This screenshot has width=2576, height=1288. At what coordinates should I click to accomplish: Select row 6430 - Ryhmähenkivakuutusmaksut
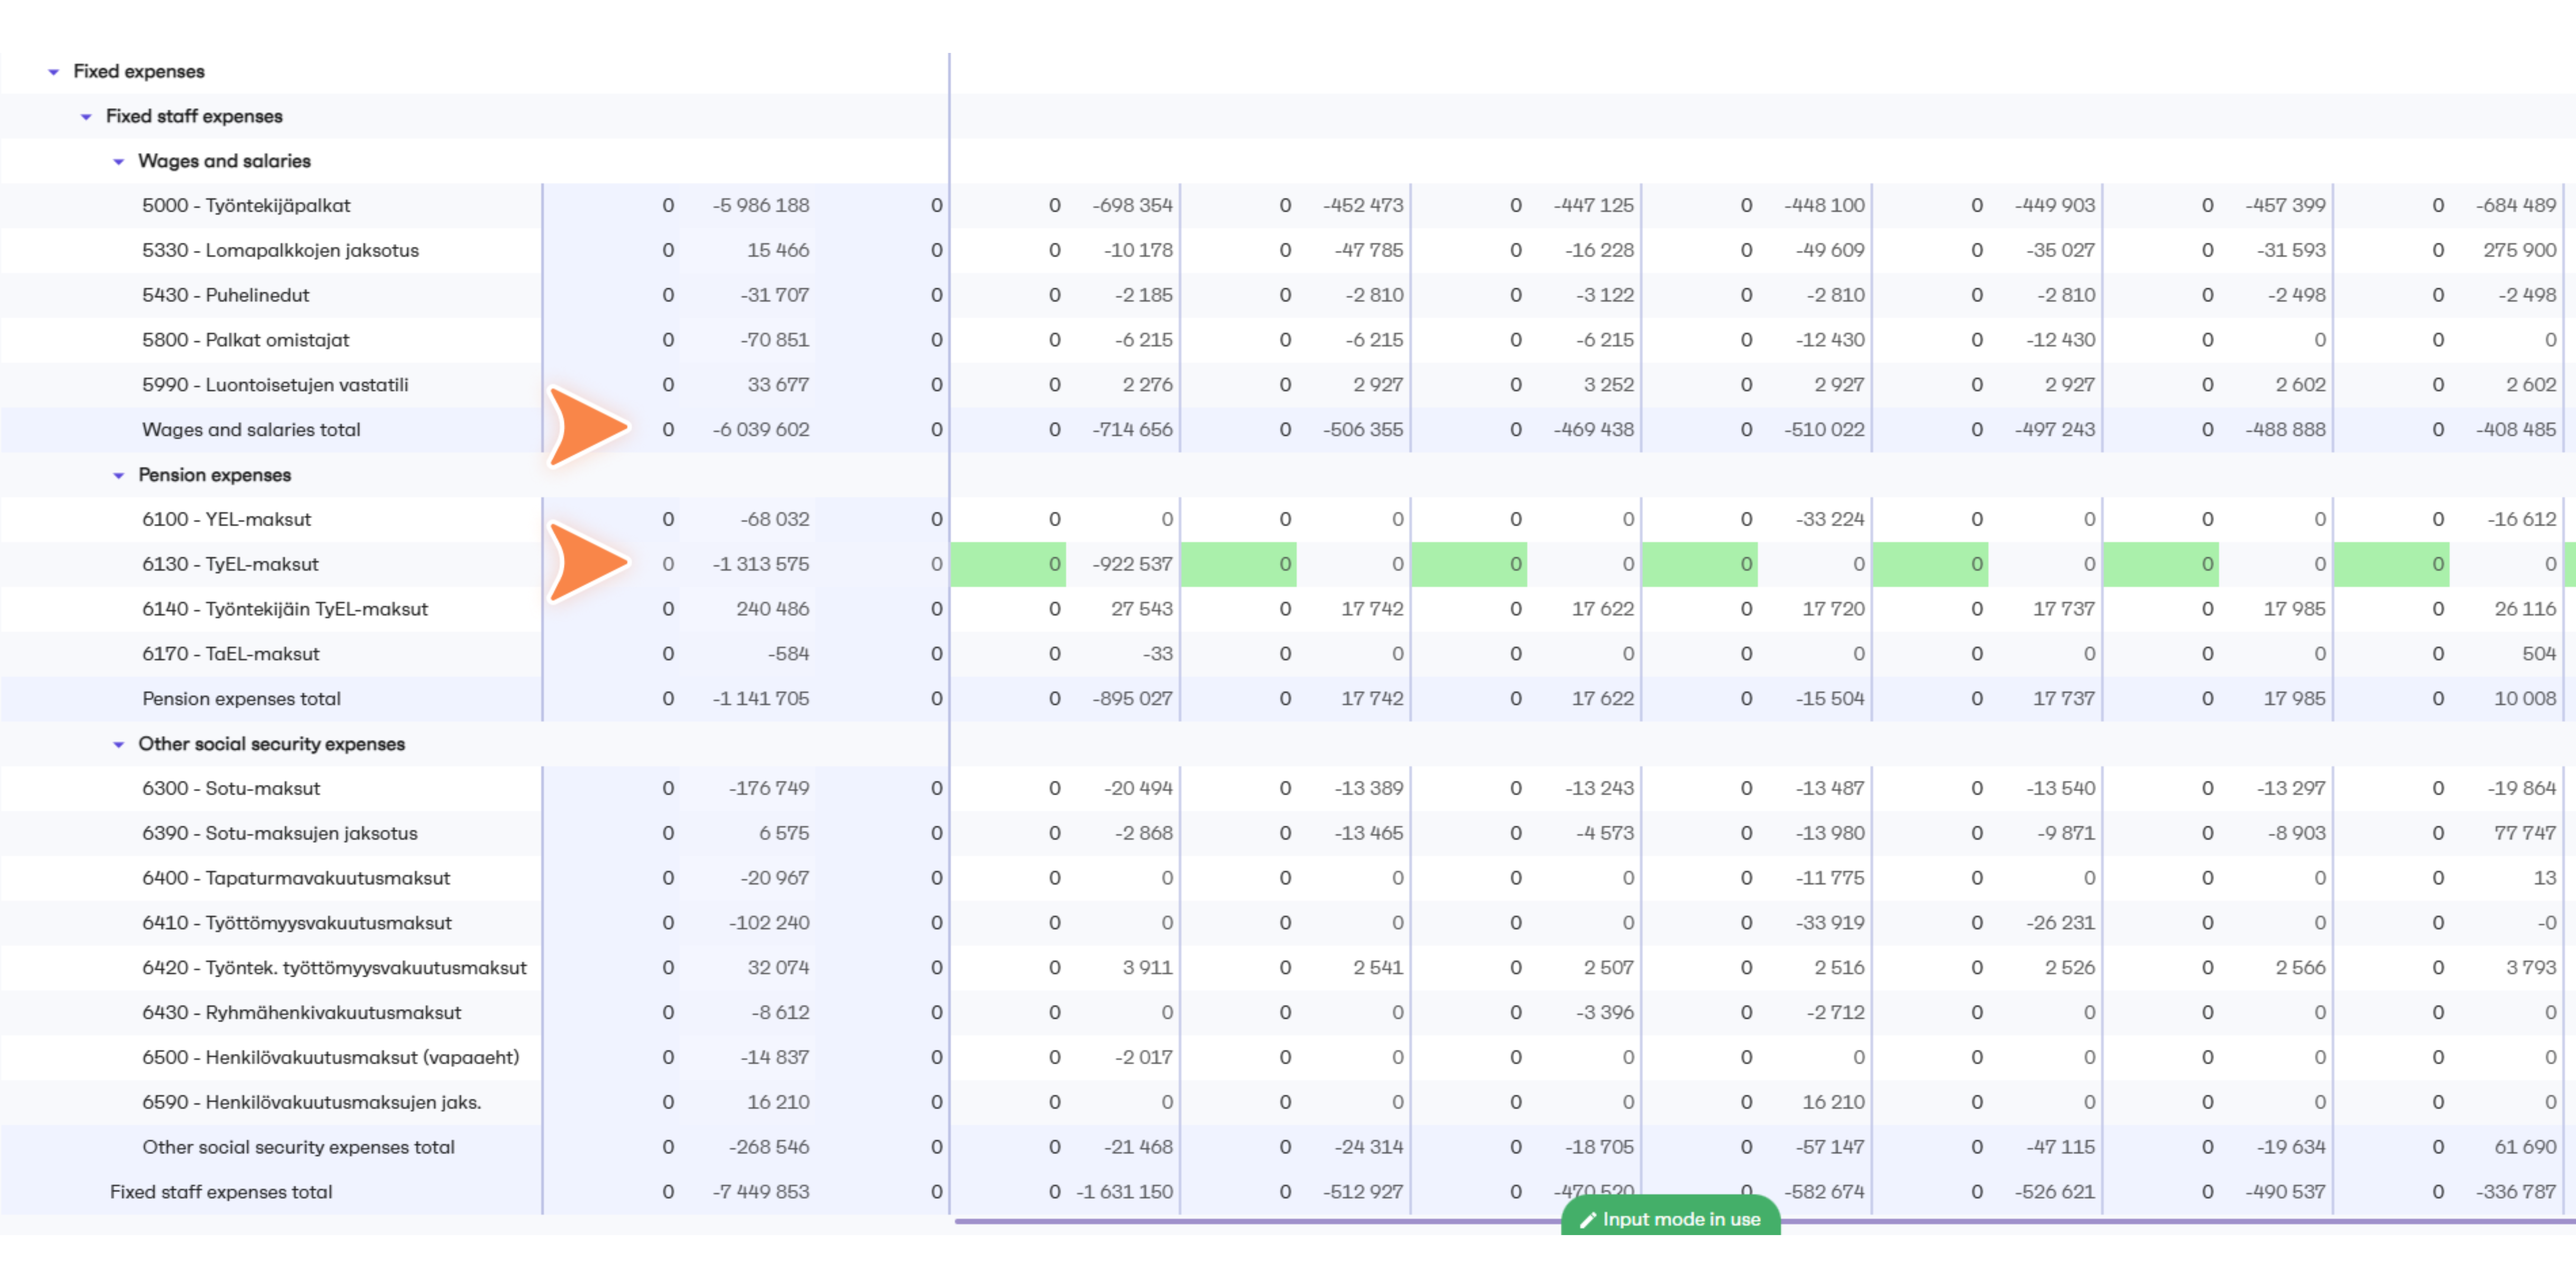302,1013
